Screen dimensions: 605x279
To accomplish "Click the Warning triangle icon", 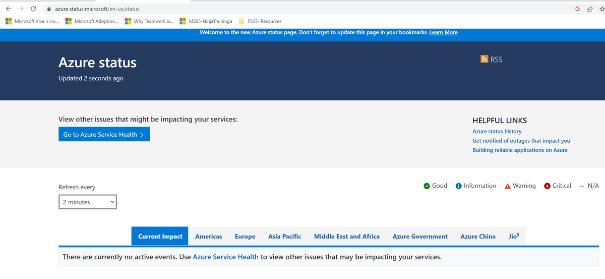I will [x=508, y=186].
